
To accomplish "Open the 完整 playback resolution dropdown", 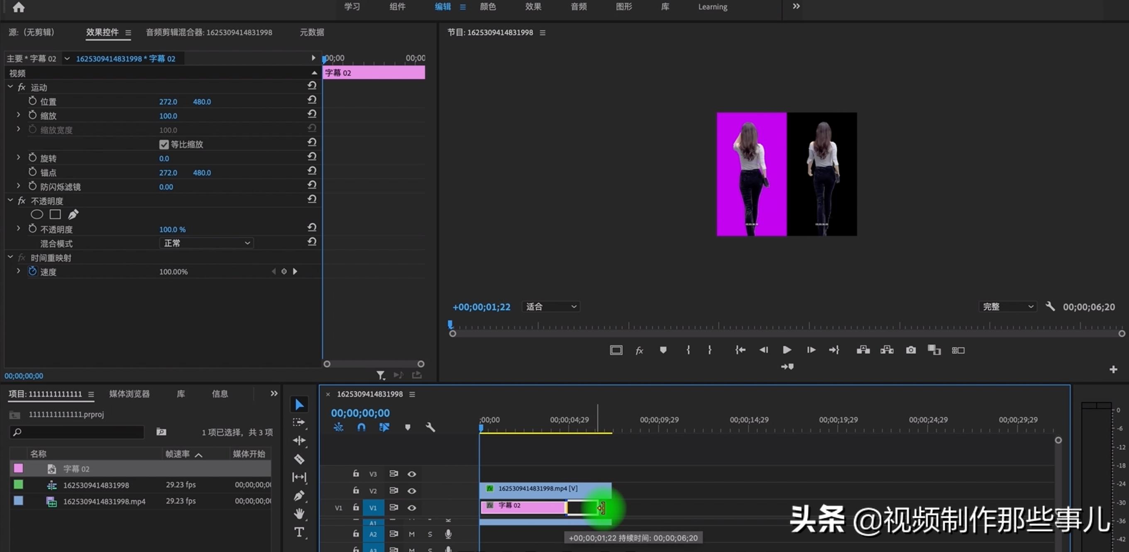I will [1007, 306].
